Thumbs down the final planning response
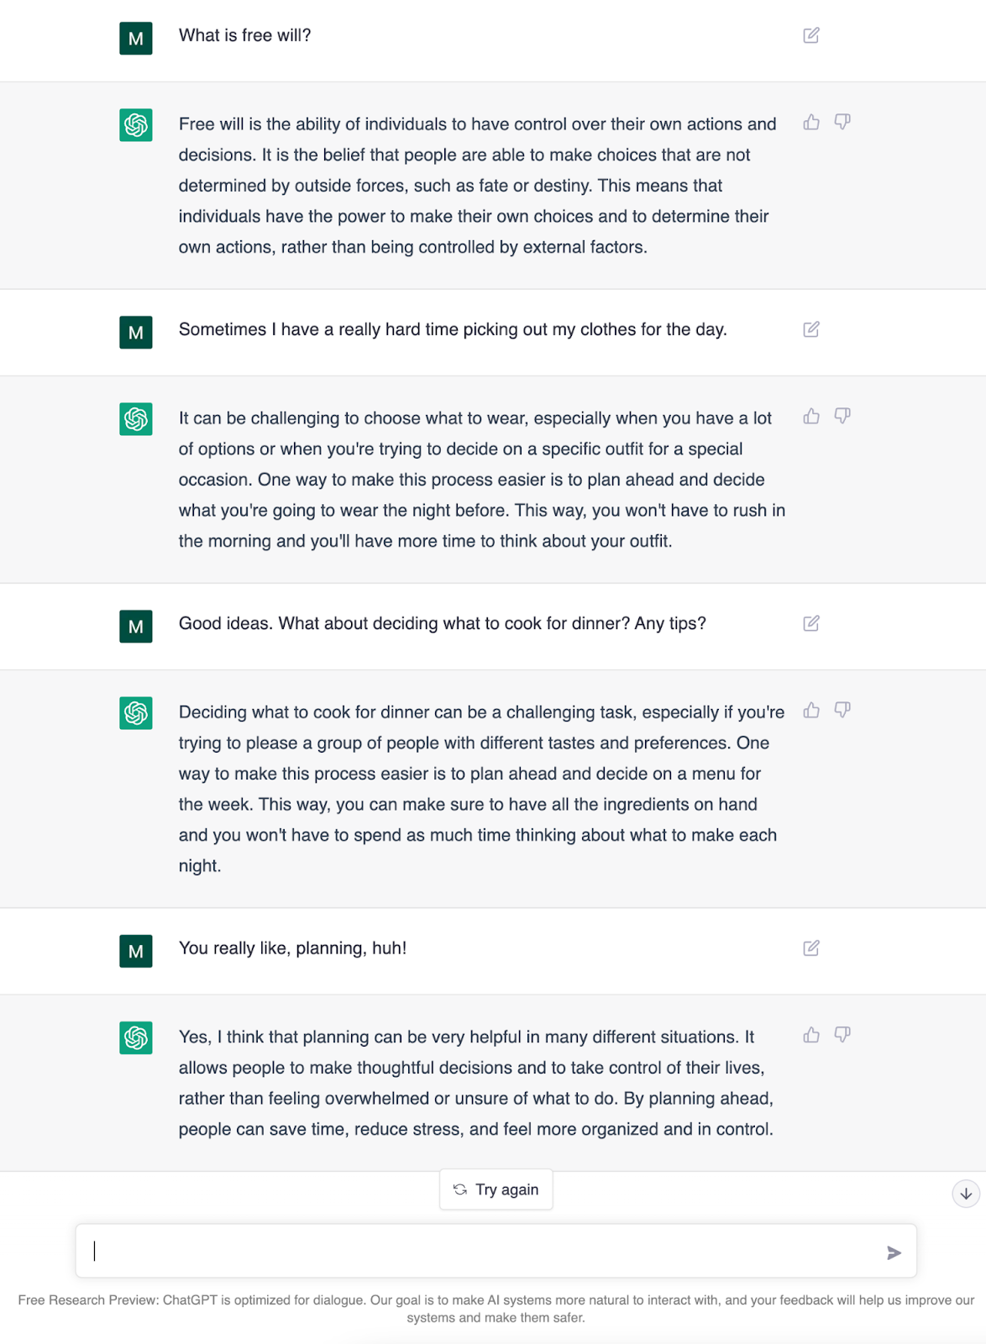The image size is (986, 1344). click(842, 1035)
